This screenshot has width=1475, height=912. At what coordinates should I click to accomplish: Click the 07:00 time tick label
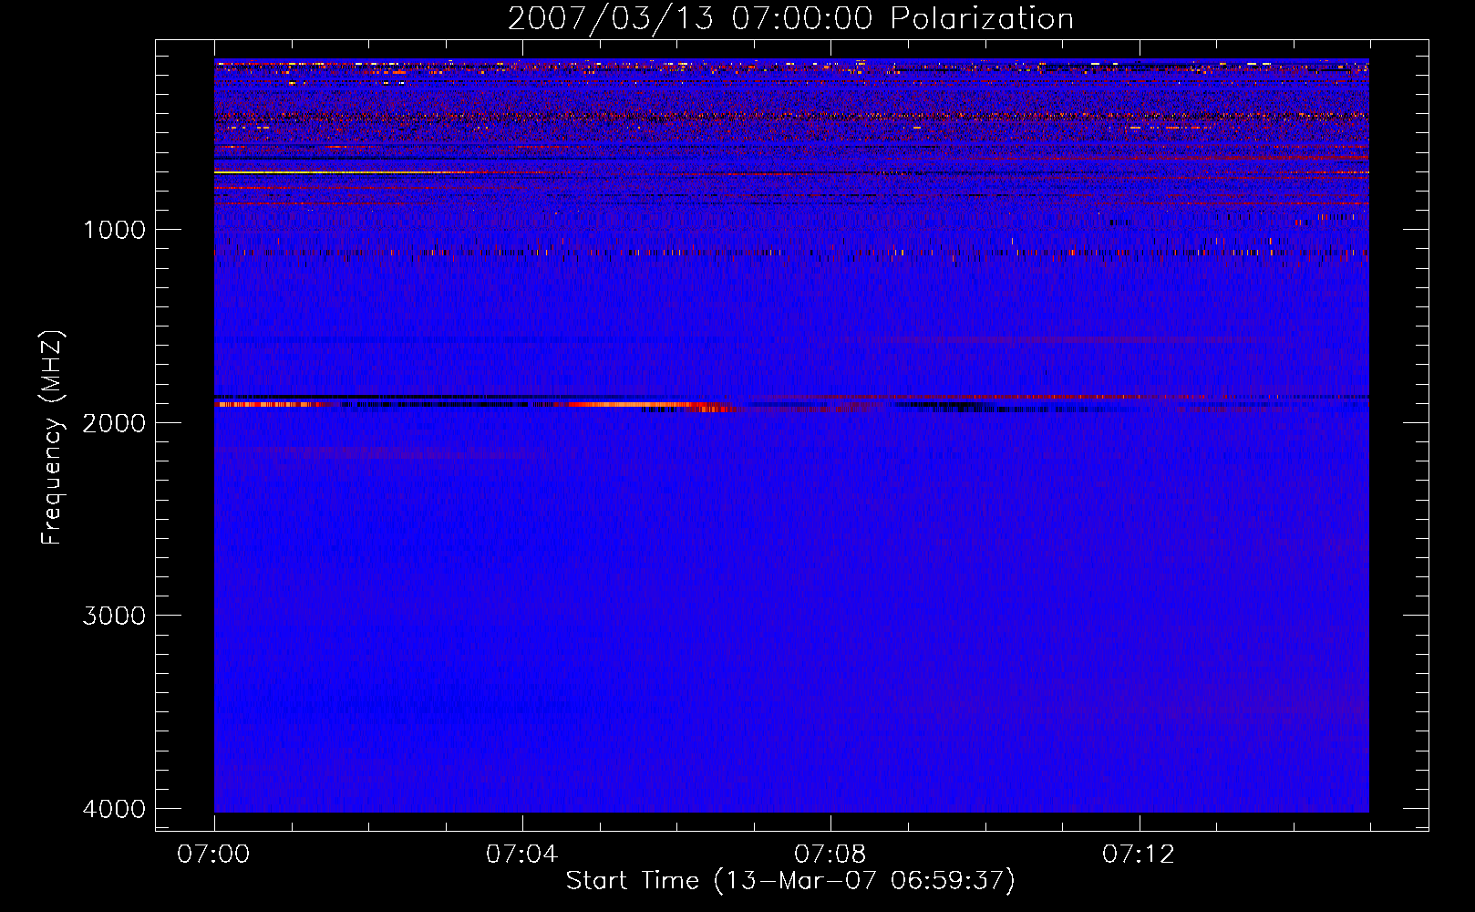click(213, 855)
